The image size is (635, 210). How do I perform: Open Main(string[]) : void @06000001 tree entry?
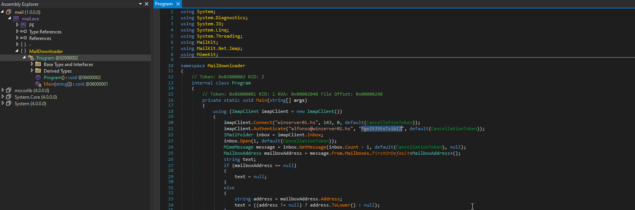(76, 84)
